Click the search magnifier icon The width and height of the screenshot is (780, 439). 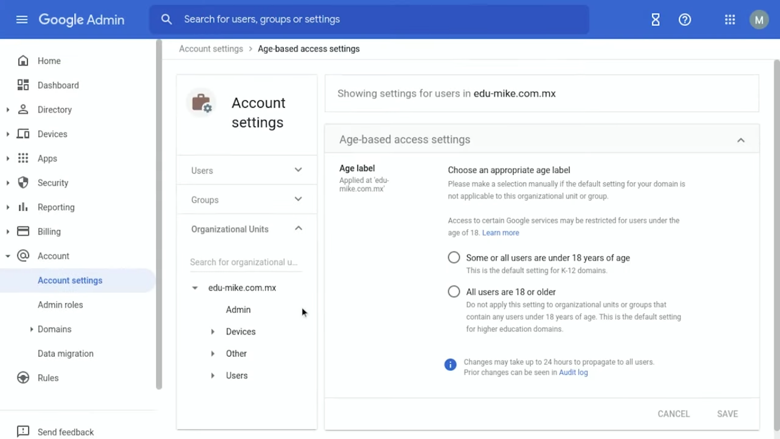point(166,19)
